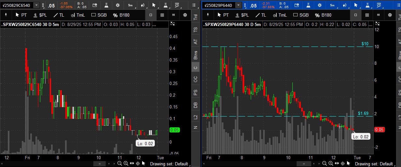Toggle the symbol link clip icon in left chart
401x167 pixels.
(x=44, y=5)
